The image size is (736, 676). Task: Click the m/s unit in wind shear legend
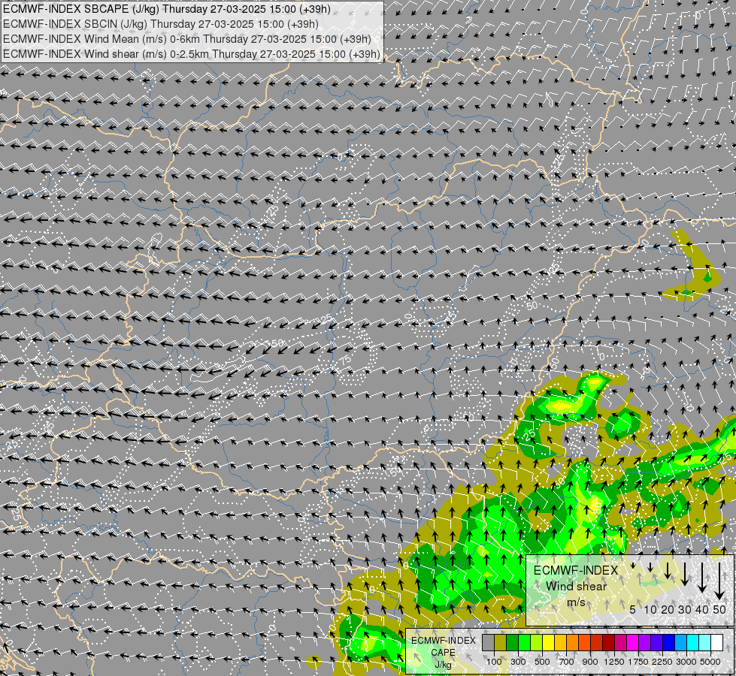click(x=576, y=602)
